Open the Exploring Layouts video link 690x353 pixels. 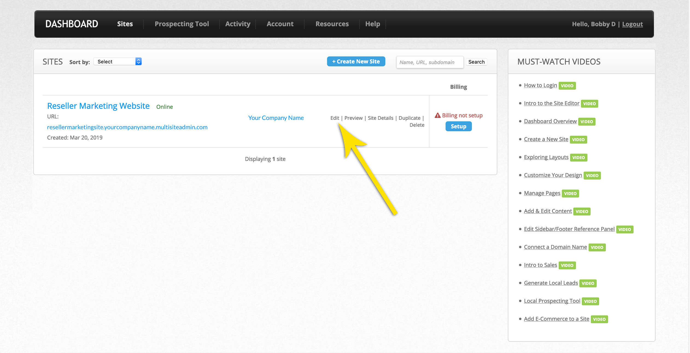click(546, 157)
